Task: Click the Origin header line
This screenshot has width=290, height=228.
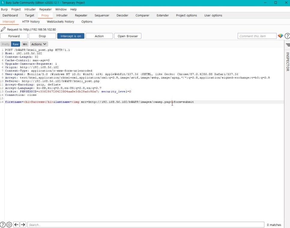Action: coord(32,67)
